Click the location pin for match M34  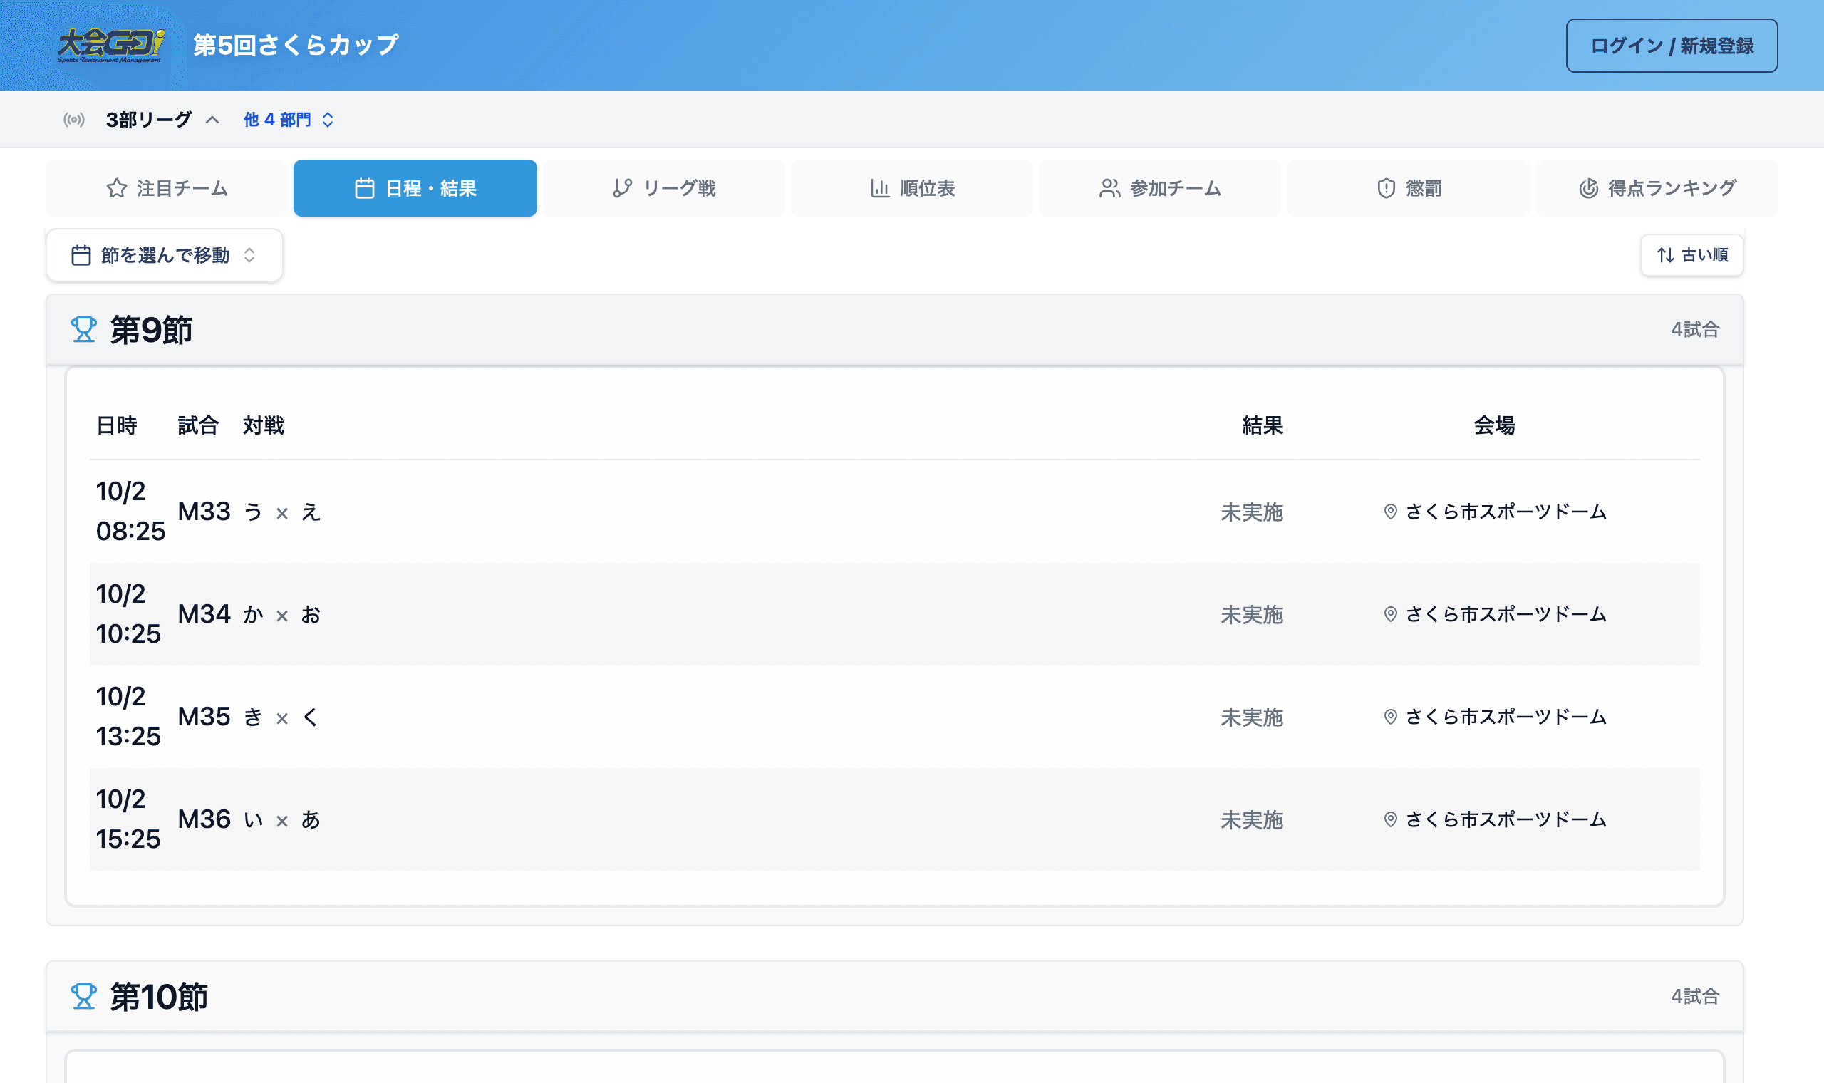click(x=1391, y=614)
